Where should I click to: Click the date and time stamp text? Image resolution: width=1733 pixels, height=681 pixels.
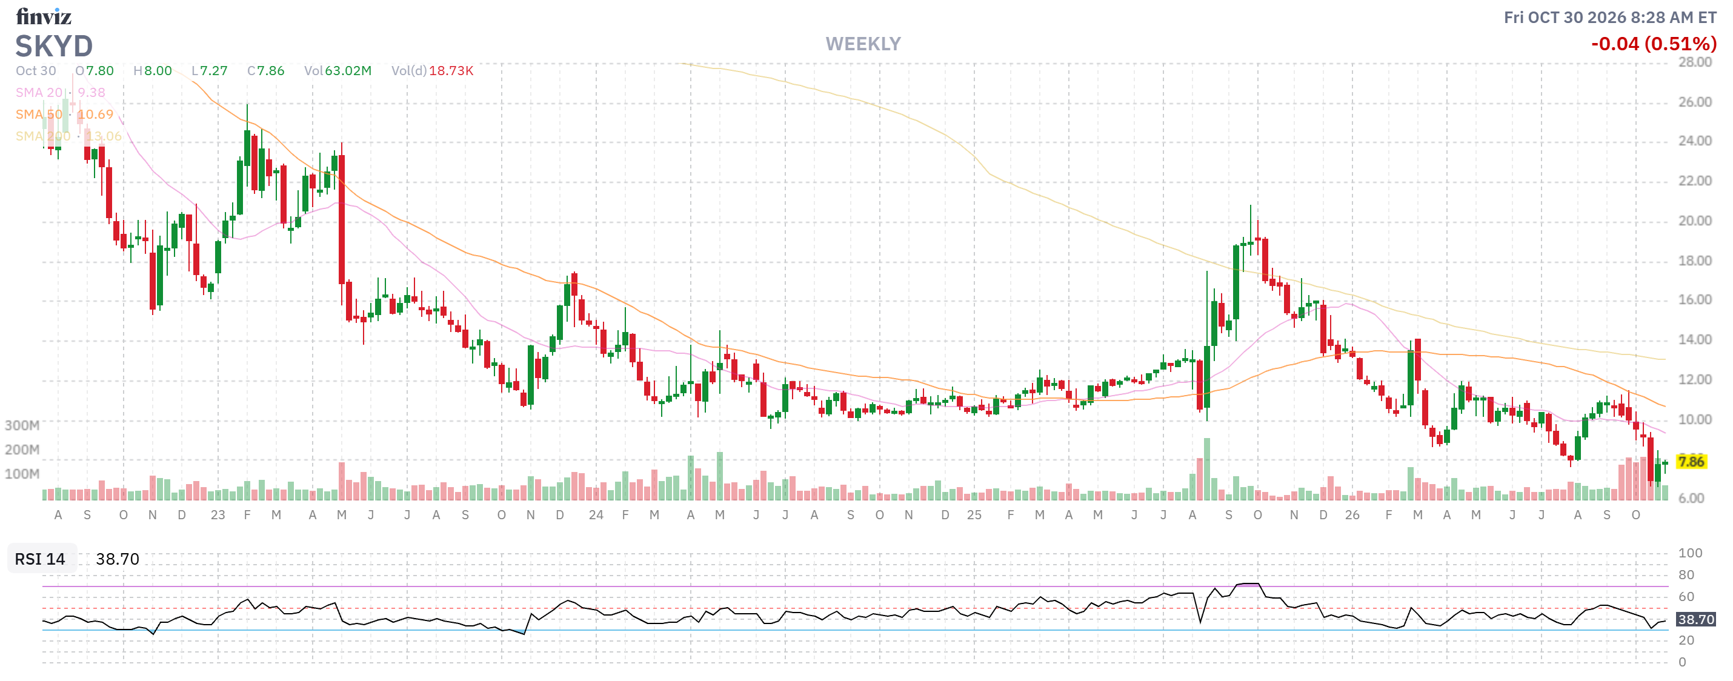(x=1610, y=18)
